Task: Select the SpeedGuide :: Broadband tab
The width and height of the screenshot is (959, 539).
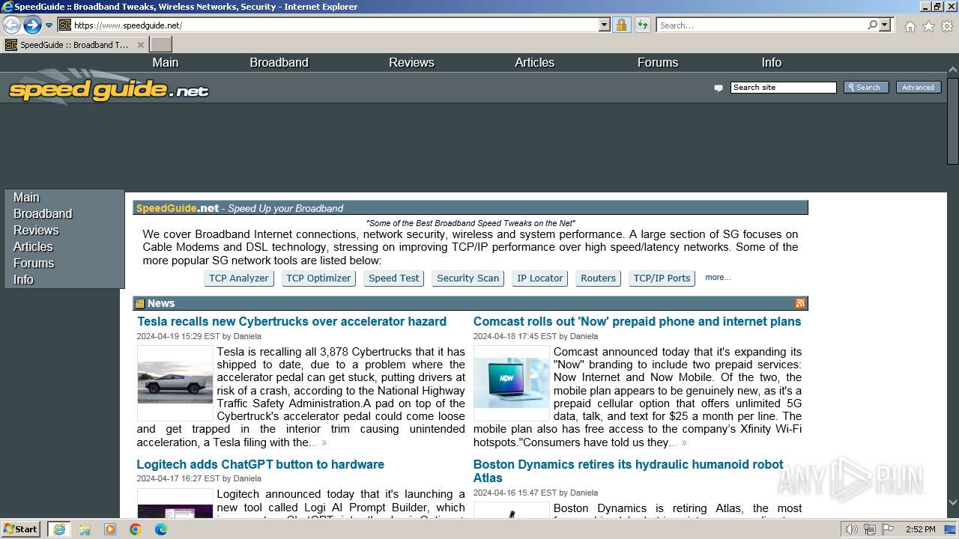Action: (x=74, y=45)
